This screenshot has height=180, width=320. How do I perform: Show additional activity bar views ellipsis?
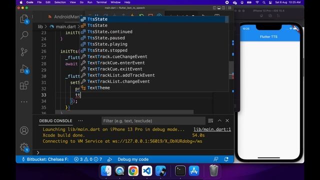click(x=24, y=101)
